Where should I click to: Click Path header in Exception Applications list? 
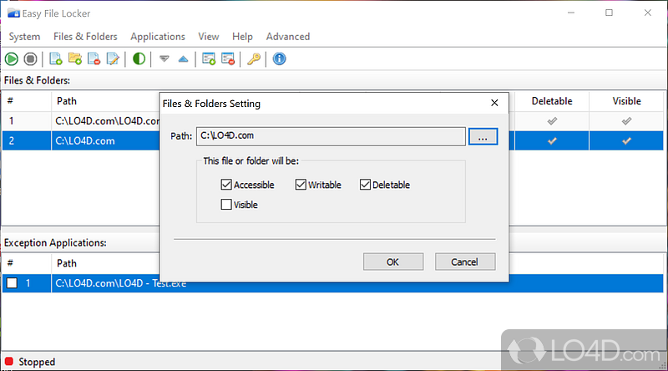click(67, 263)
